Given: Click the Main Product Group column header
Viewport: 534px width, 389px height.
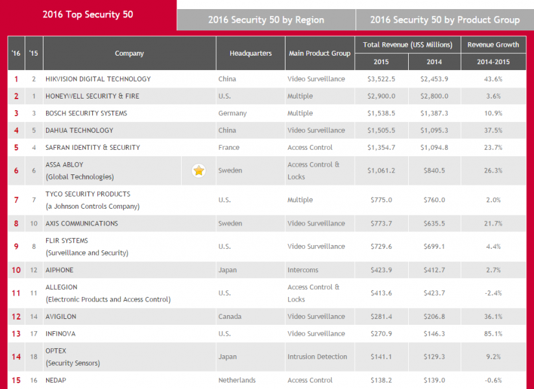Looking at the screenshot, I should (x=319, y=53).
